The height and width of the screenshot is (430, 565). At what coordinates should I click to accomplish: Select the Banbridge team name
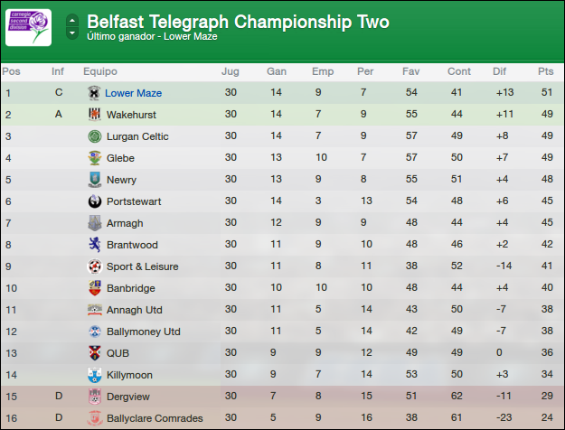tap(131, 288)
